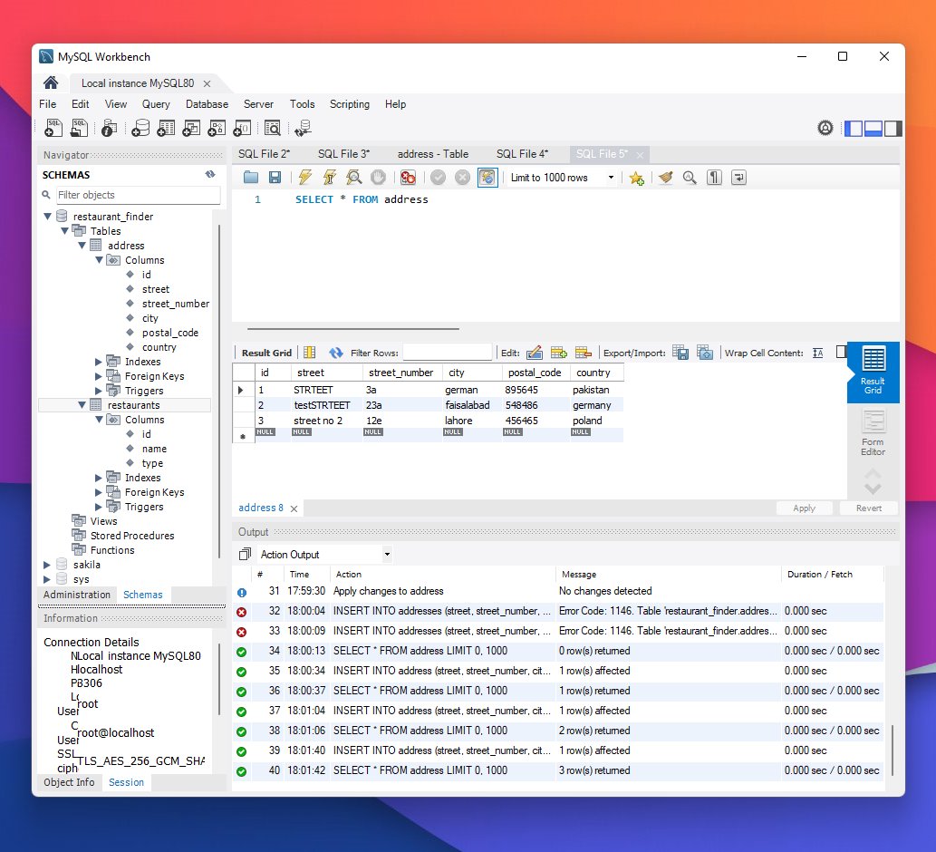Click the reconnect to DBMS icon
This screenshot has height=852, width=936.
tap(304, 128)
